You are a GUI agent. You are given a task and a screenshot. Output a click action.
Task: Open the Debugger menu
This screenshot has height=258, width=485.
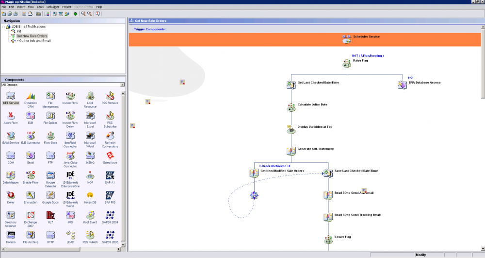52,7
